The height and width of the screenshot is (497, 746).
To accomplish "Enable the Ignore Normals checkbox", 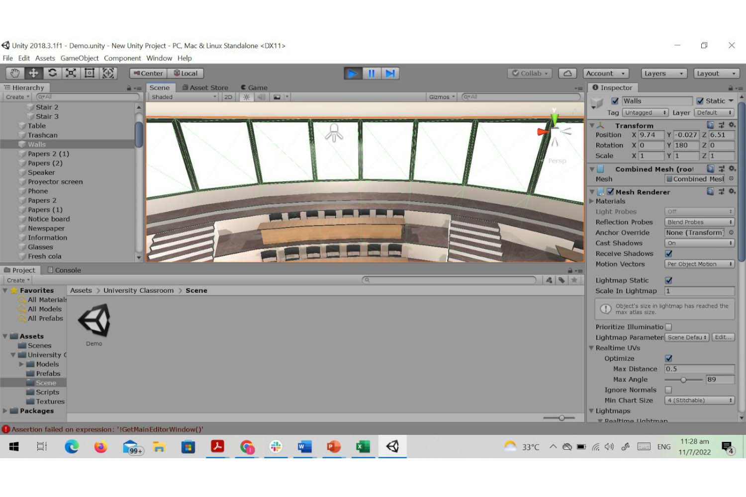I will coord(669,390).
